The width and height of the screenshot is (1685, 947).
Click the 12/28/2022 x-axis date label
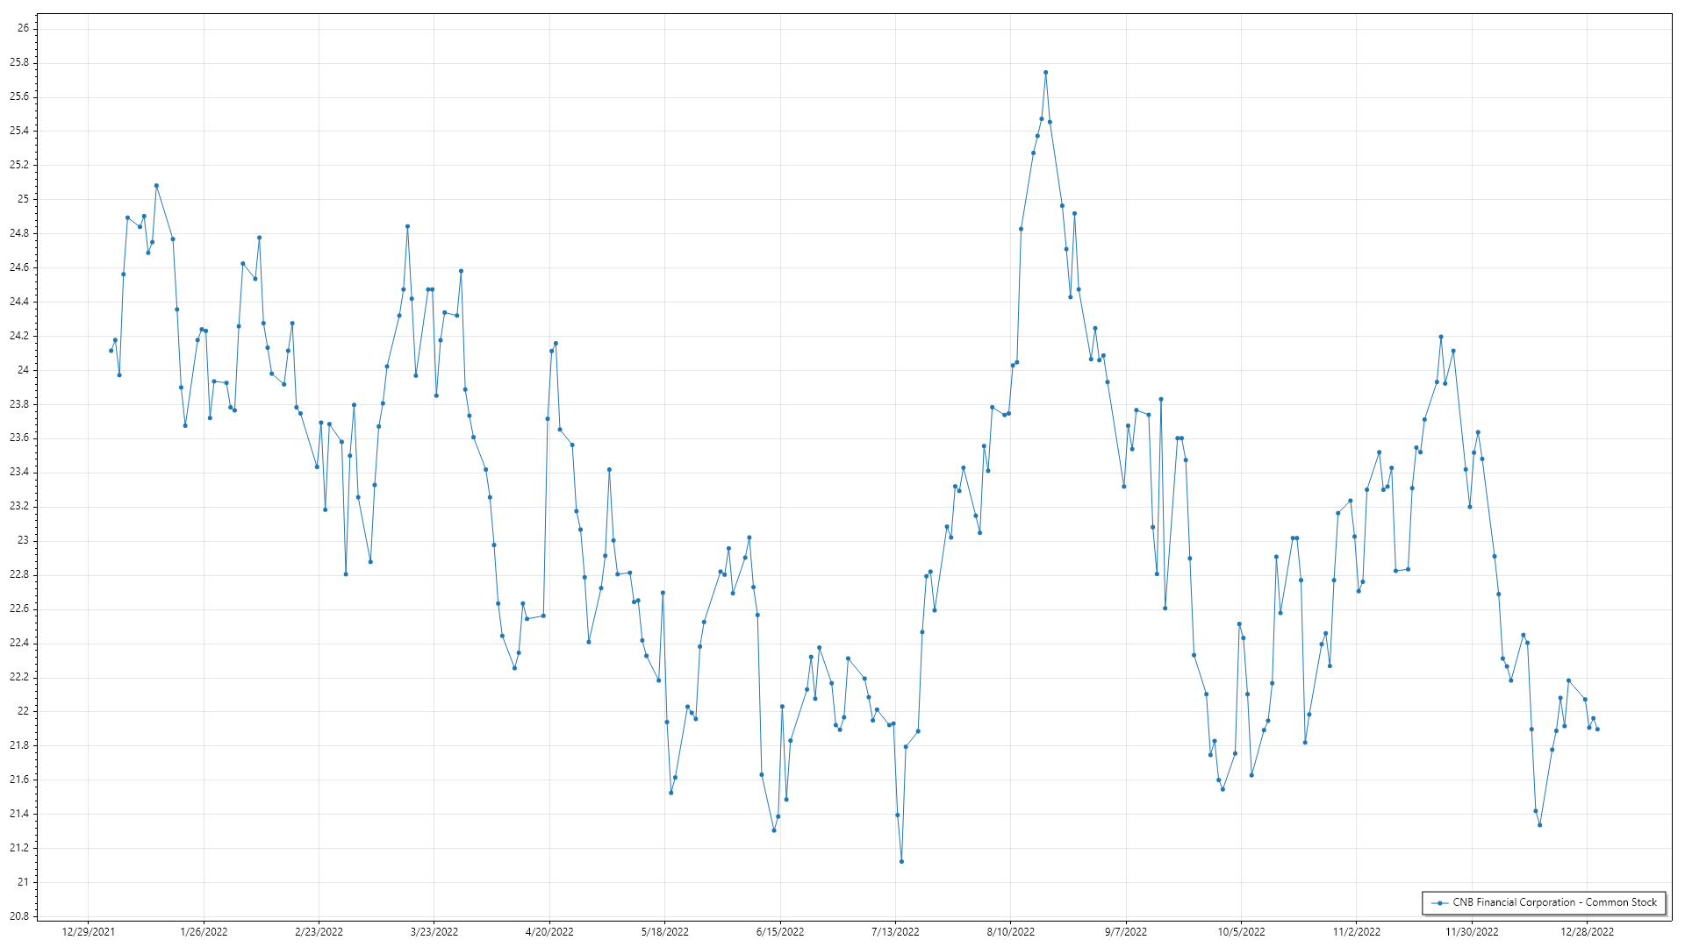coord(1587,932)
